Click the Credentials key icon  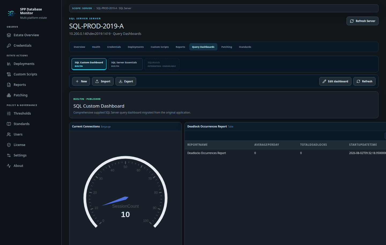9,46
